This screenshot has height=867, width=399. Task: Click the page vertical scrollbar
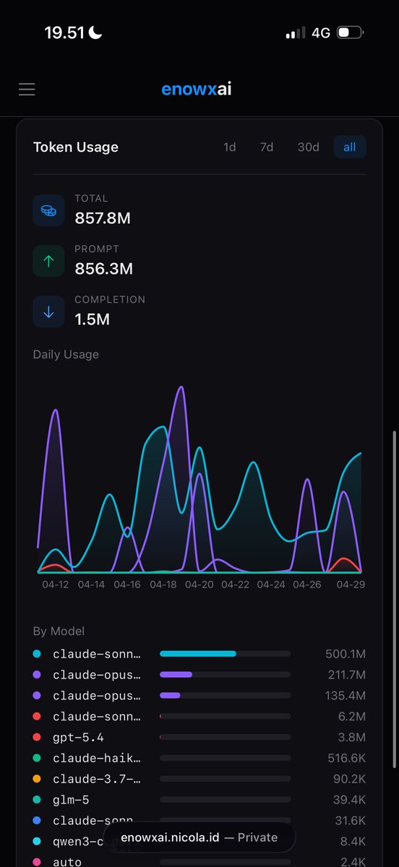point(394,600)
